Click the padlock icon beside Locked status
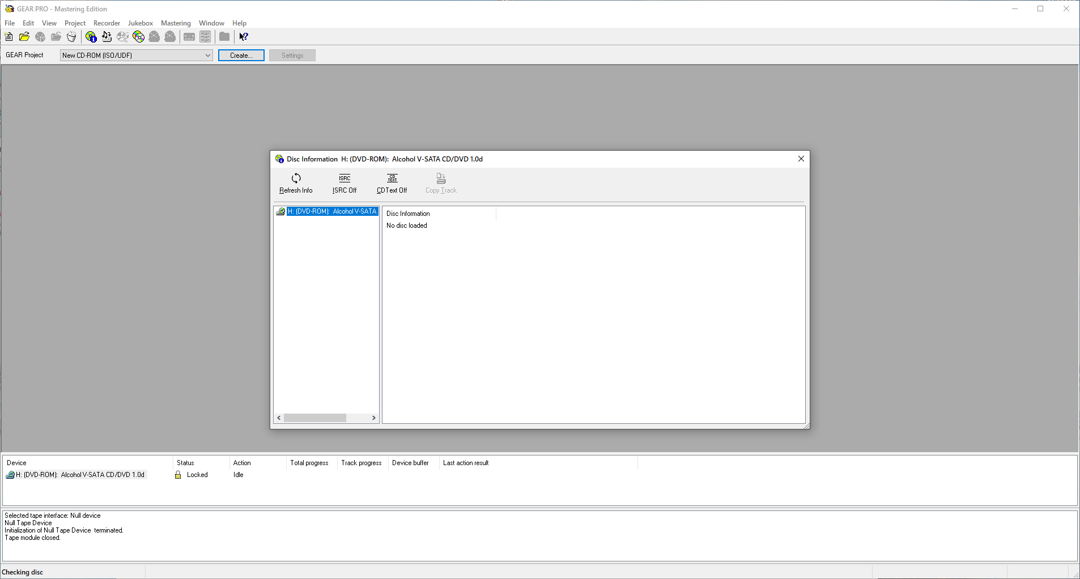 coord(178,475)
